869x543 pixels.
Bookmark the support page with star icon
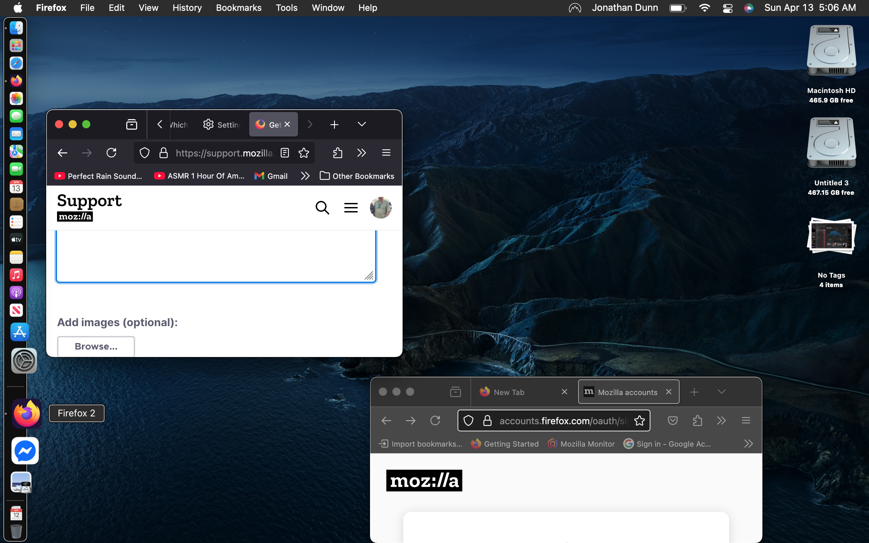[x=304, y=153]
